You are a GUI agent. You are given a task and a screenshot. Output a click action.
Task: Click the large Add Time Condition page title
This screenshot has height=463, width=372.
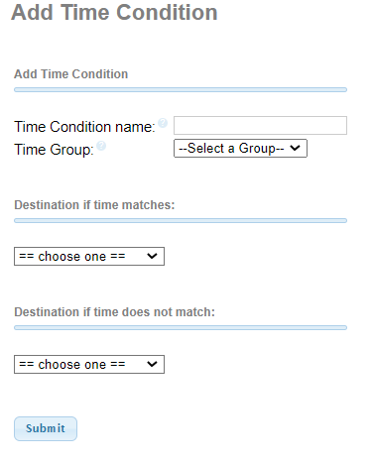pos(114,13)
